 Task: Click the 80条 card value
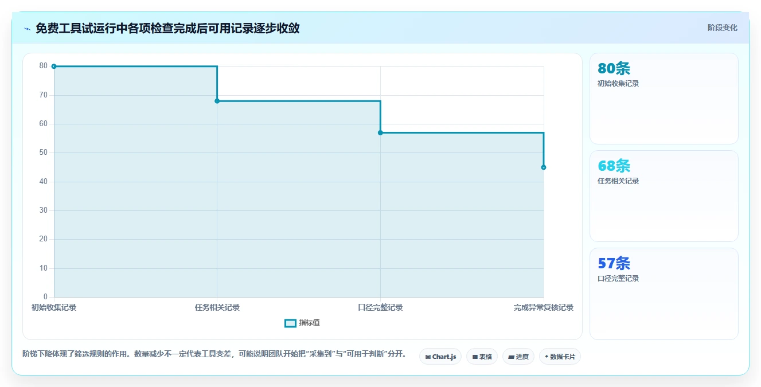point(614,68)
